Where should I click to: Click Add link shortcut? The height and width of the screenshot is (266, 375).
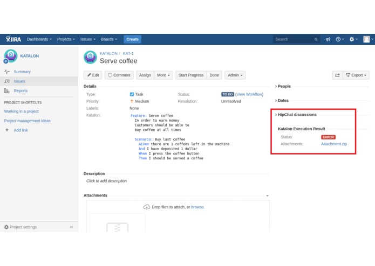[21, 130]
